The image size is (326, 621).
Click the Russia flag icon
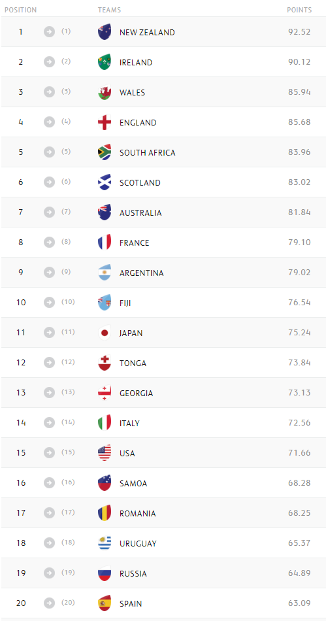(x=105, y=573)
